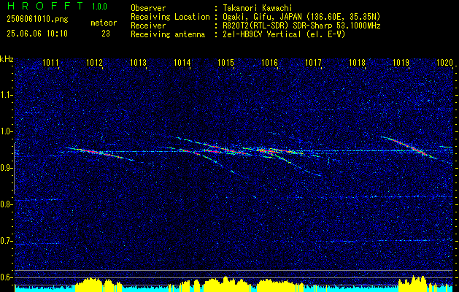Click the 1.1 frequency axis label
Viewport: 459px width, 292px height.
point(6,95)
